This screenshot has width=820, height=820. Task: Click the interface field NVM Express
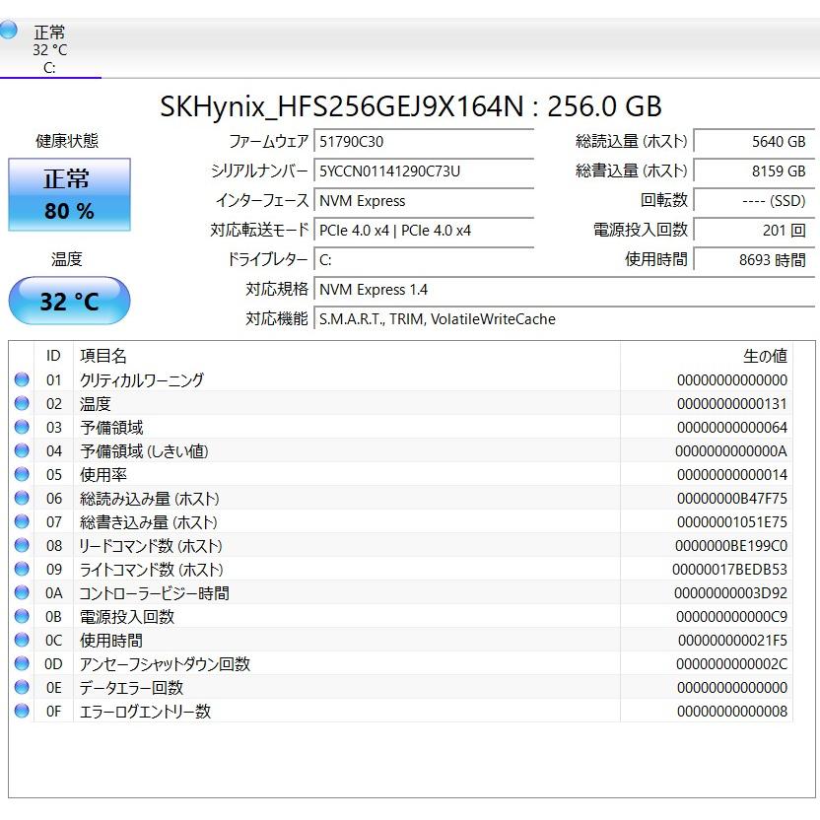point(424,201)
